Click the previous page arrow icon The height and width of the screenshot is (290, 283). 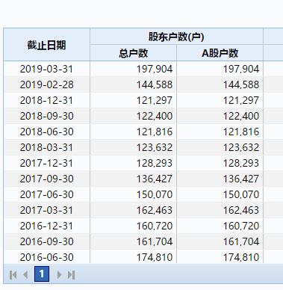pos(25,275)
